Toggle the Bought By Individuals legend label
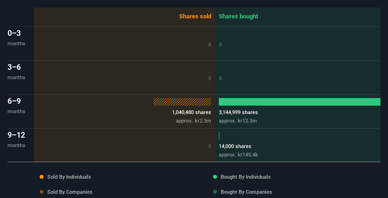Screen dimensions: 388x198 (x=245, y=177)
